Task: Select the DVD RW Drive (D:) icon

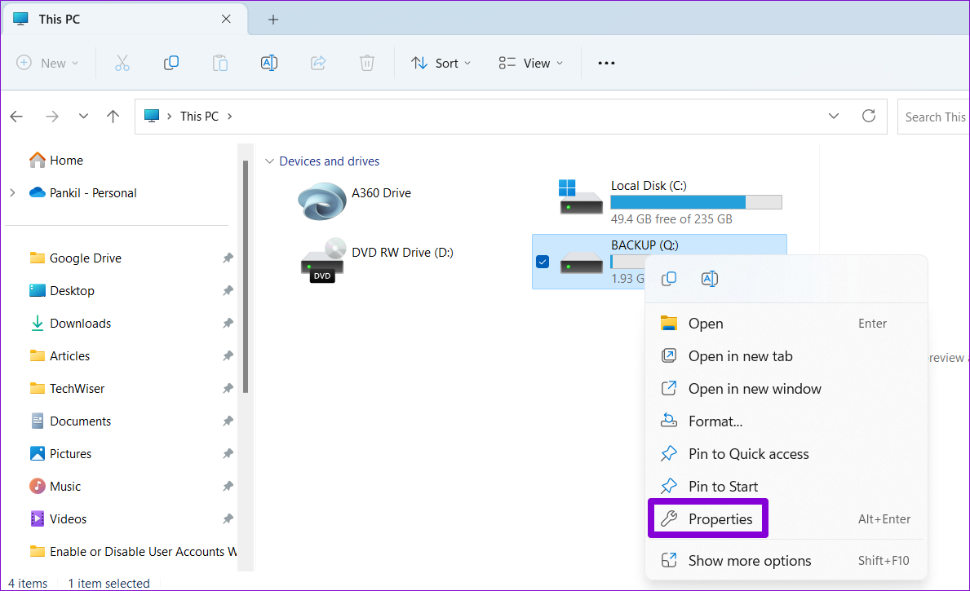Action: 323,260
